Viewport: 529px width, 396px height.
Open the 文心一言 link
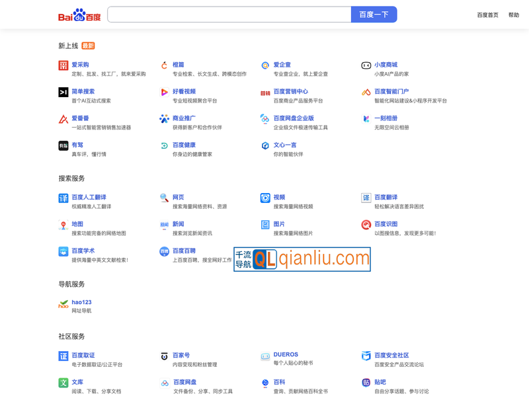coord(285,145)
